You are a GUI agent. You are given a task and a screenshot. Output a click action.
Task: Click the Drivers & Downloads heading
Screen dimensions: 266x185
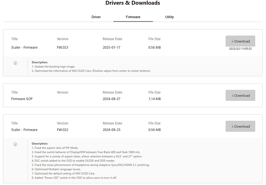tap(133, 3)
